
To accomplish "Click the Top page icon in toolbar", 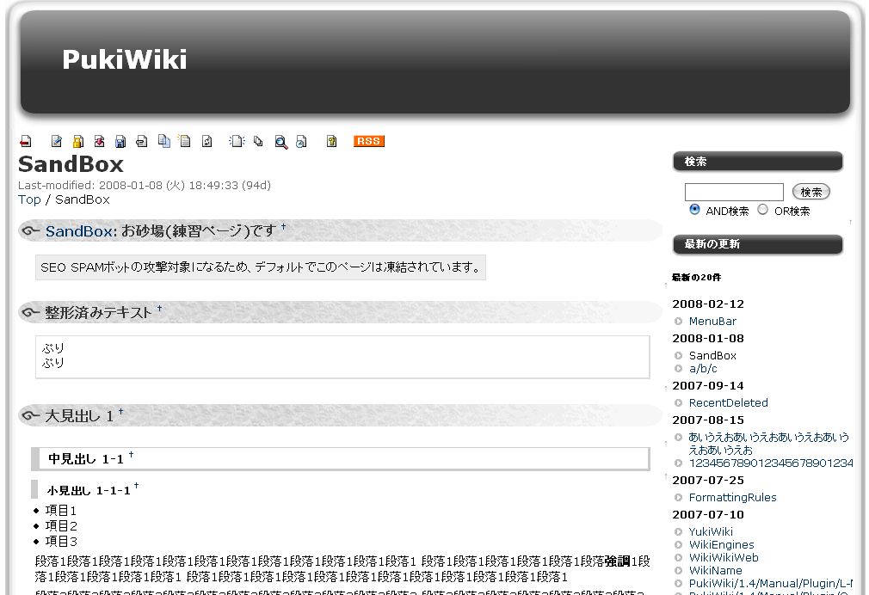I will pos(25,142).
